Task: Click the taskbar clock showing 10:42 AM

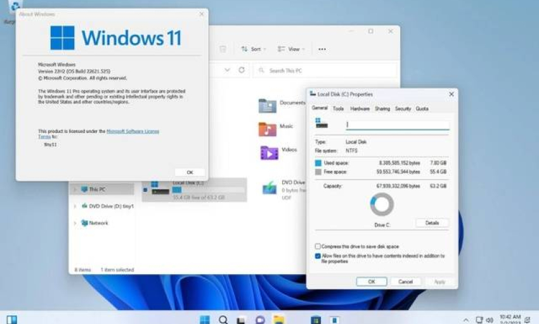Action: (510, 320)
